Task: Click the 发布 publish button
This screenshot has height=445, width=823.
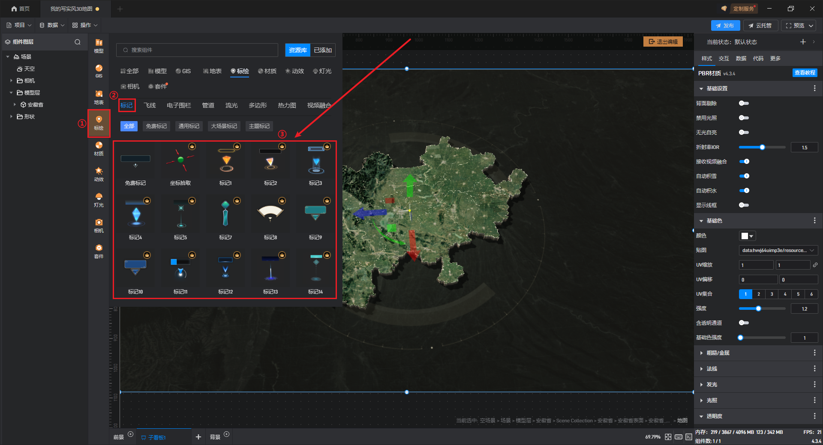Action: click(x=725, y=25)
